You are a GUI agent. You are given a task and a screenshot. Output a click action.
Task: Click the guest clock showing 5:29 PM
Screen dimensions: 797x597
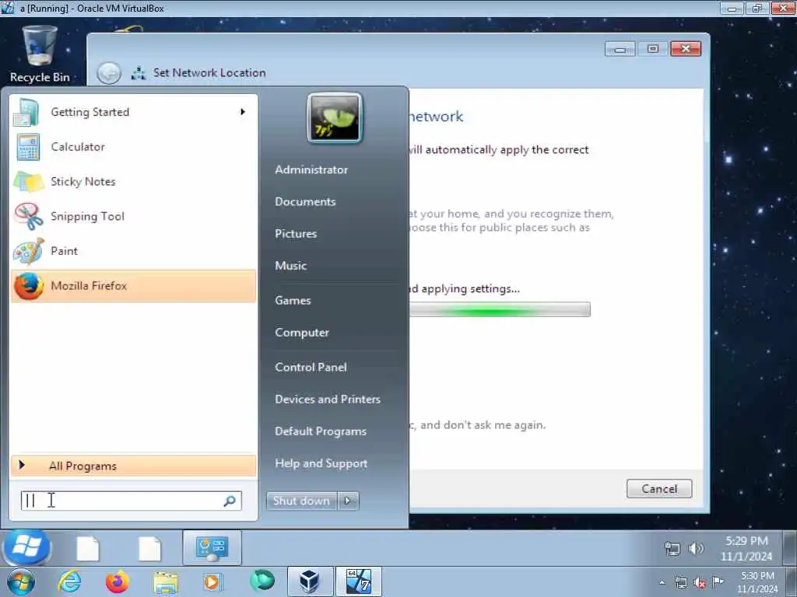(x=746, y=549)
